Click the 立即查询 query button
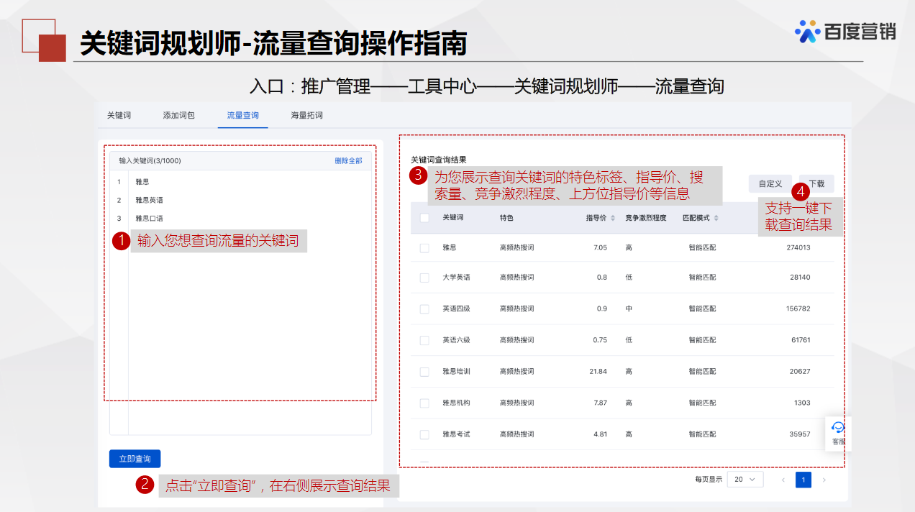 point(135,458)
